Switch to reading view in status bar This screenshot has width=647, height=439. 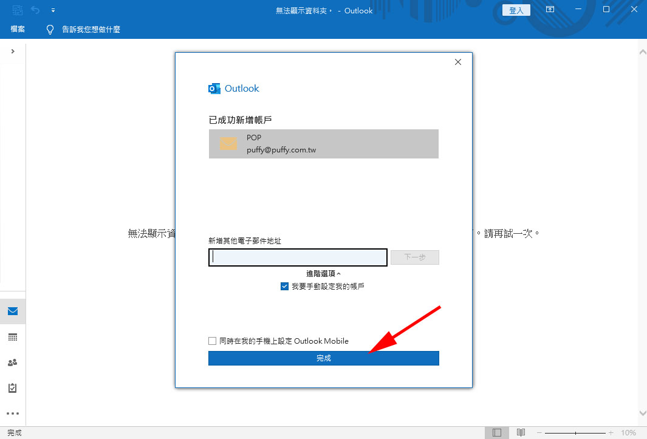coord(521,432)
